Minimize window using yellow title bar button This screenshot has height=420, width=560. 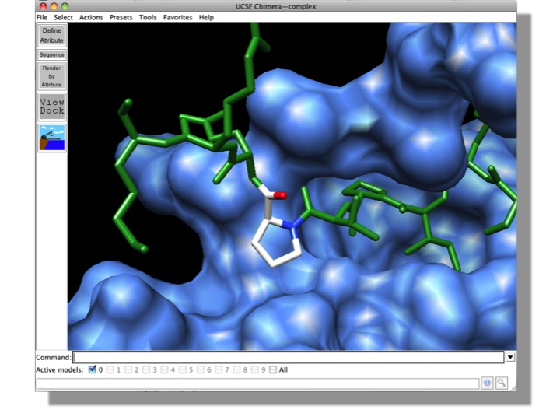coord(54,6)
